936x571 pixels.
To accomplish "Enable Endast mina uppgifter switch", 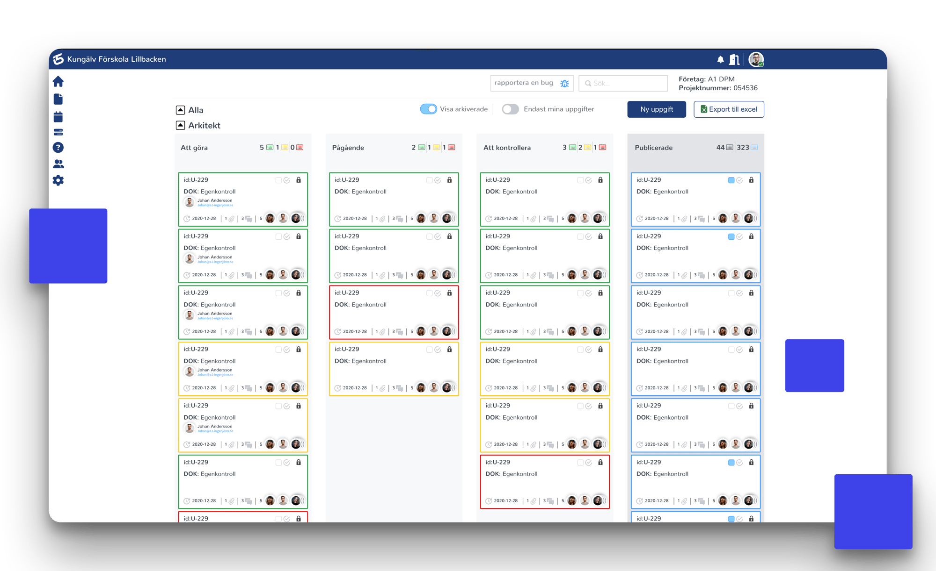I will (x=510, y=109).
